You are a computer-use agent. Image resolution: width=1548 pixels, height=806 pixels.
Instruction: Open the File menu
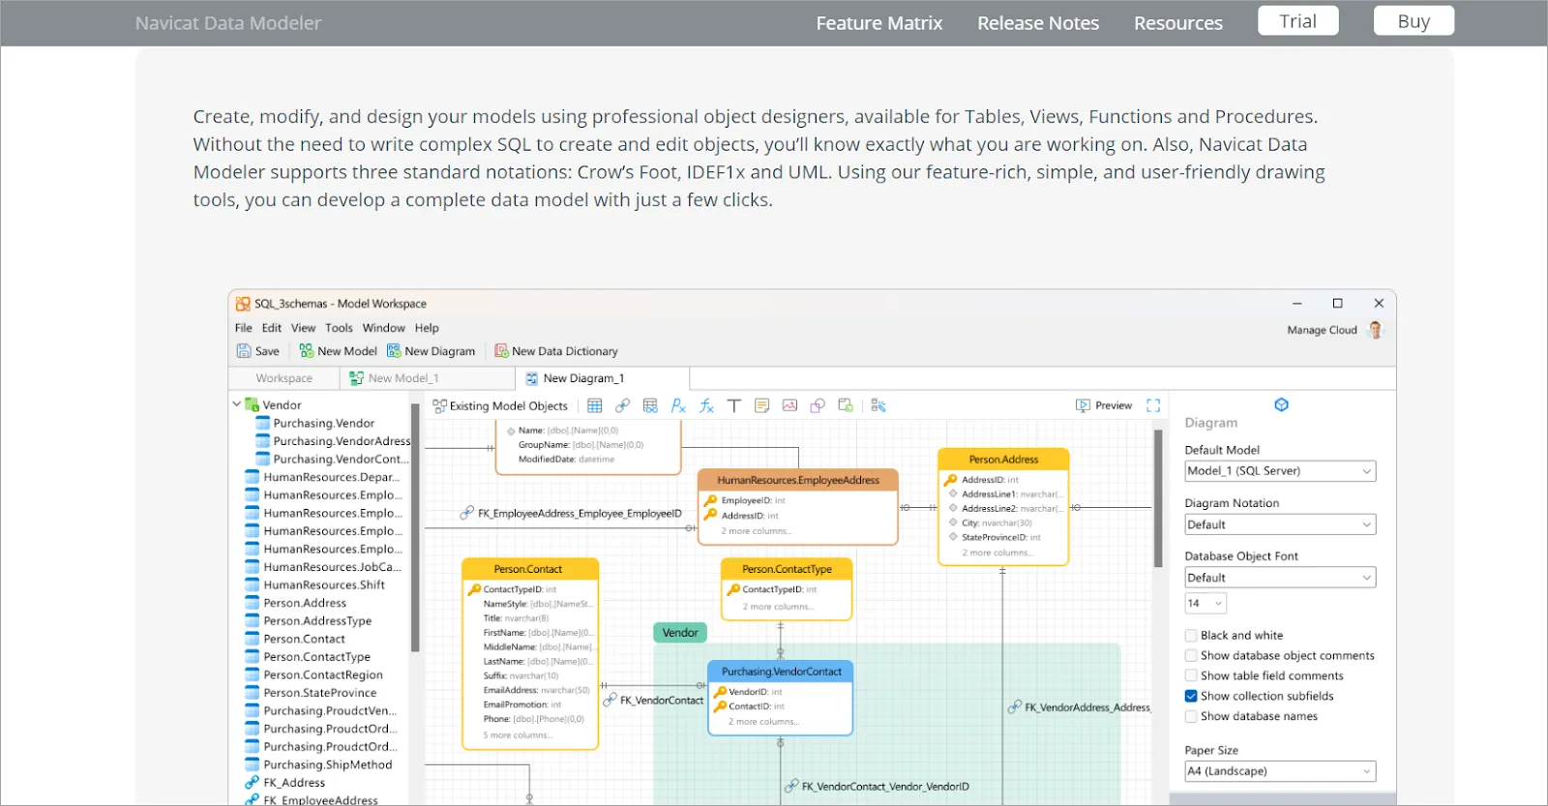point(244,328)
